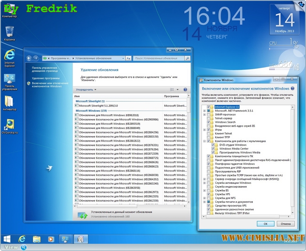Screen dimensions: 306x251
Task: Enable the Telnet-сервер checkbox
Action: coord(208,118)
